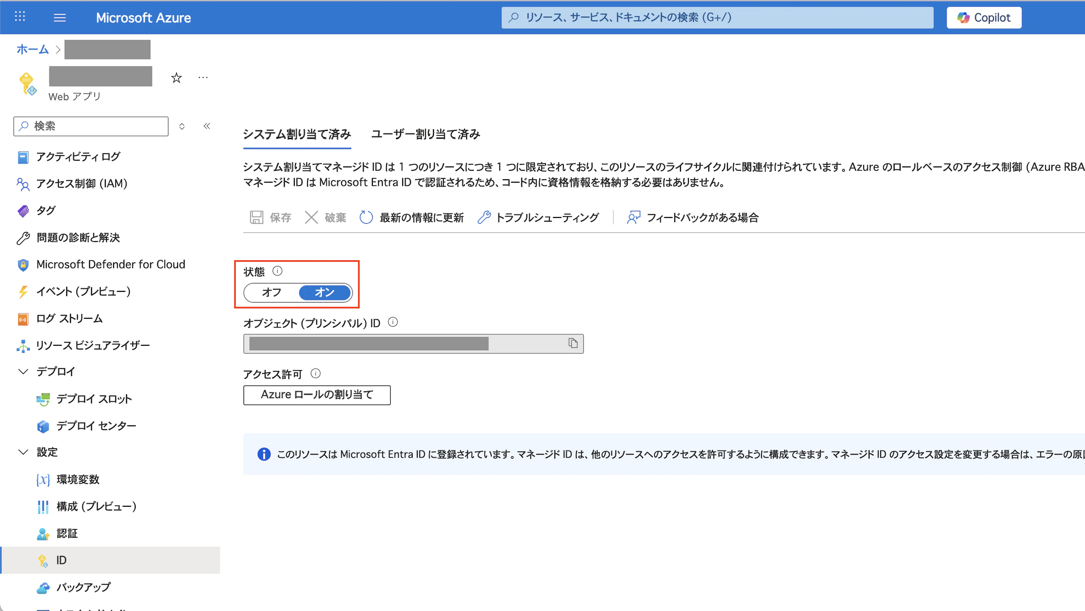Click フィードバックがある場合
This screenshot has width=1085, height=611.
click(x=693, y=218)
